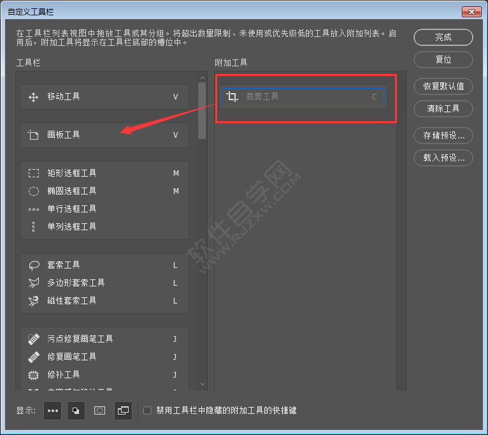488x435 pixels.
Task: Open 载入预设... dialog
Action: (443, 158)
